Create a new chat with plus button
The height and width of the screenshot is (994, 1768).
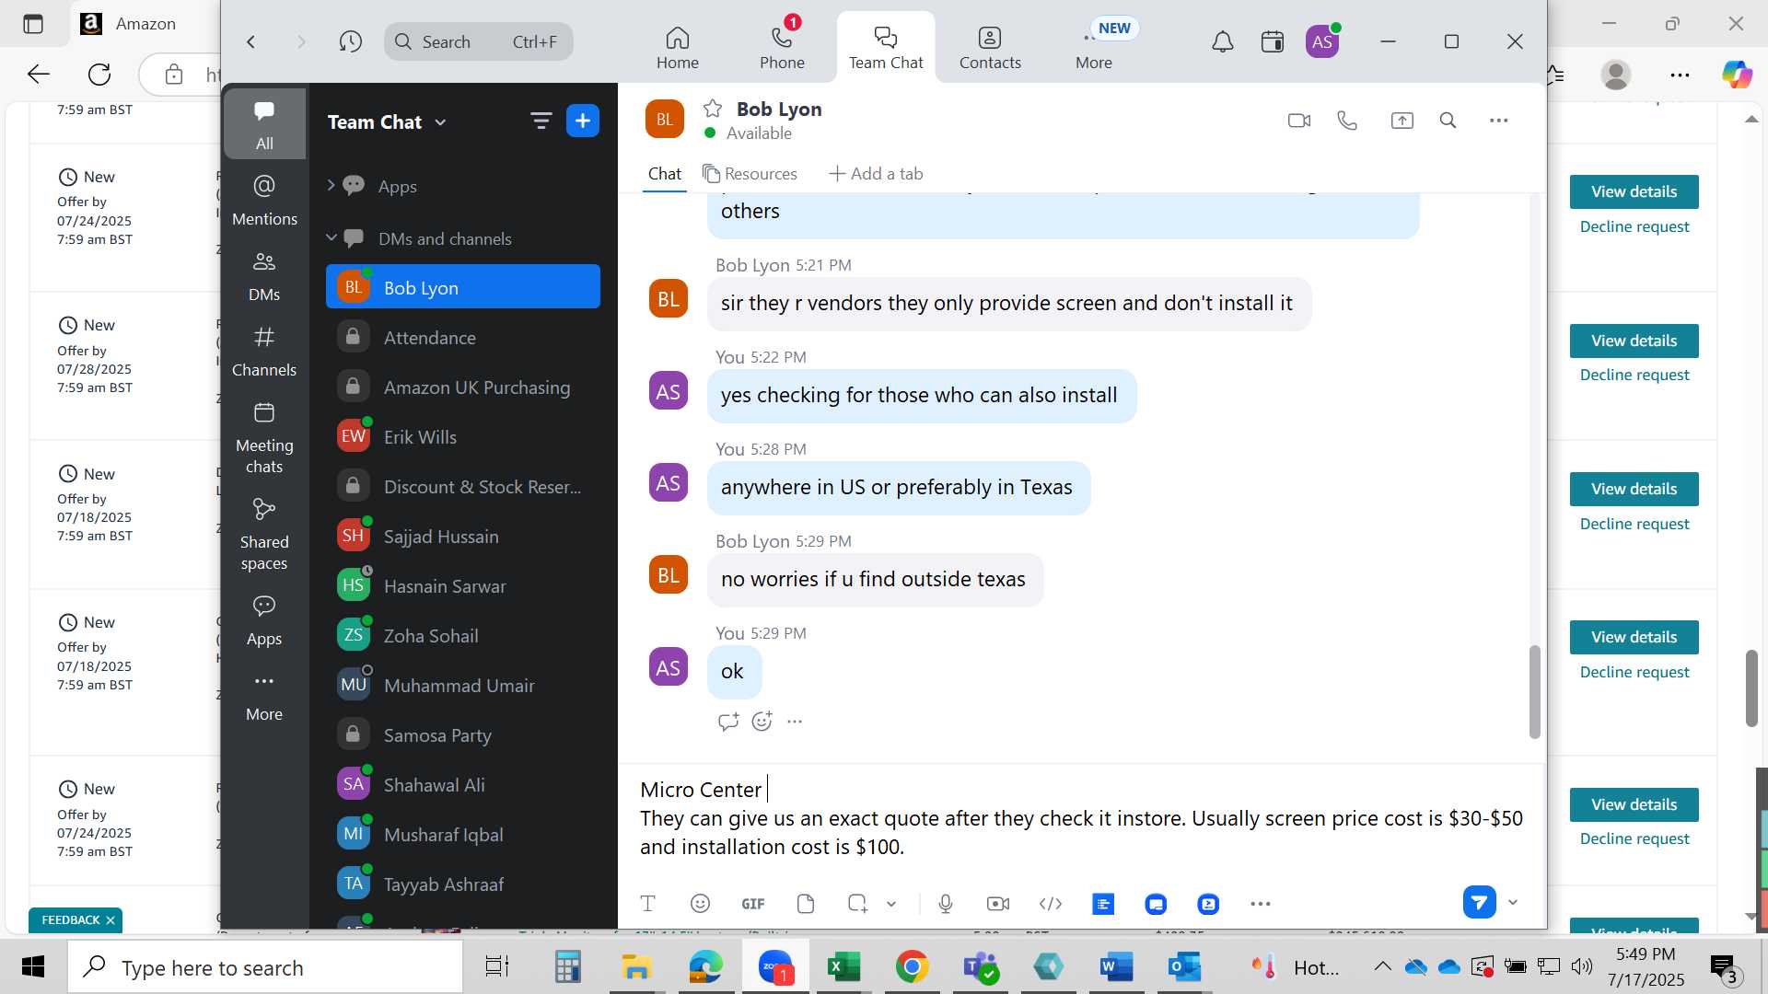(582, 121)
